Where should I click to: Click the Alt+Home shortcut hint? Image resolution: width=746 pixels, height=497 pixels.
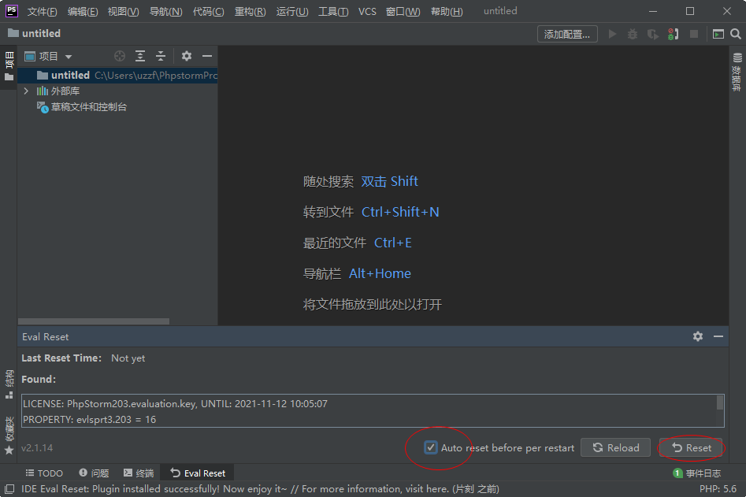[380, 273]
